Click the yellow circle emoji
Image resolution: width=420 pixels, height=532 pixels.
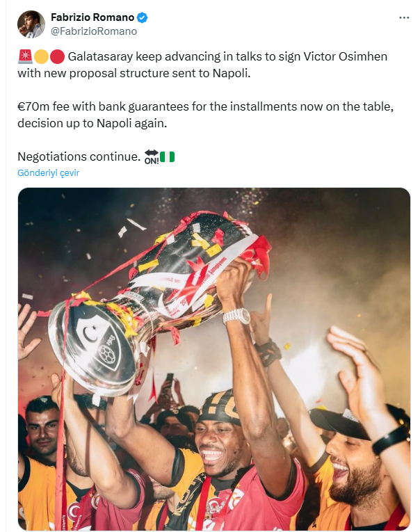pyautogui.click(x=41, y=56)
